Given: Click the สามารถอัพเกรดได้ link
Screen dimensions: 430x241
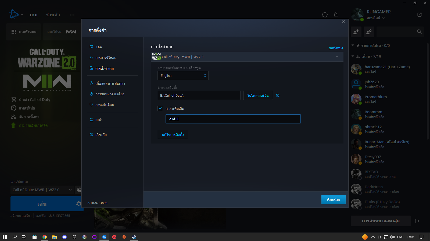Looking at the screenshot, I should 29,125.
